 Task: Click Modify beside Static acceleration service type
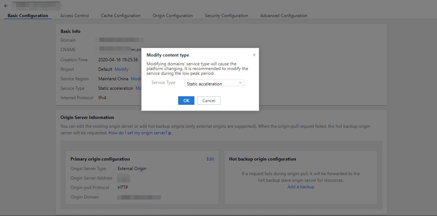pos(138,88)
